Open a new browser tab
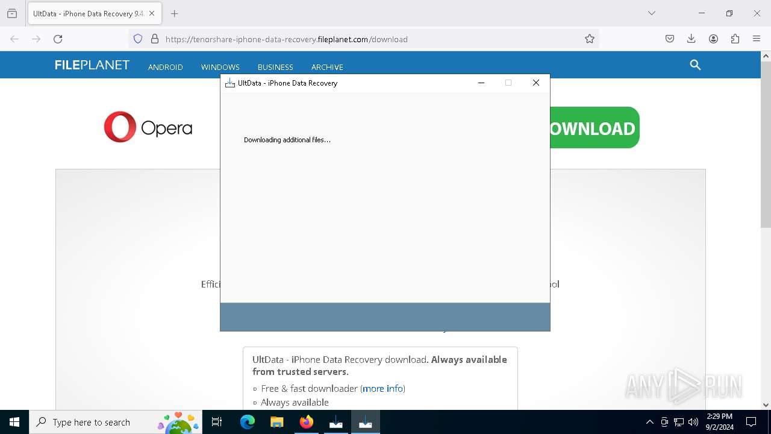The image size is (771, 434). [175, 13]
